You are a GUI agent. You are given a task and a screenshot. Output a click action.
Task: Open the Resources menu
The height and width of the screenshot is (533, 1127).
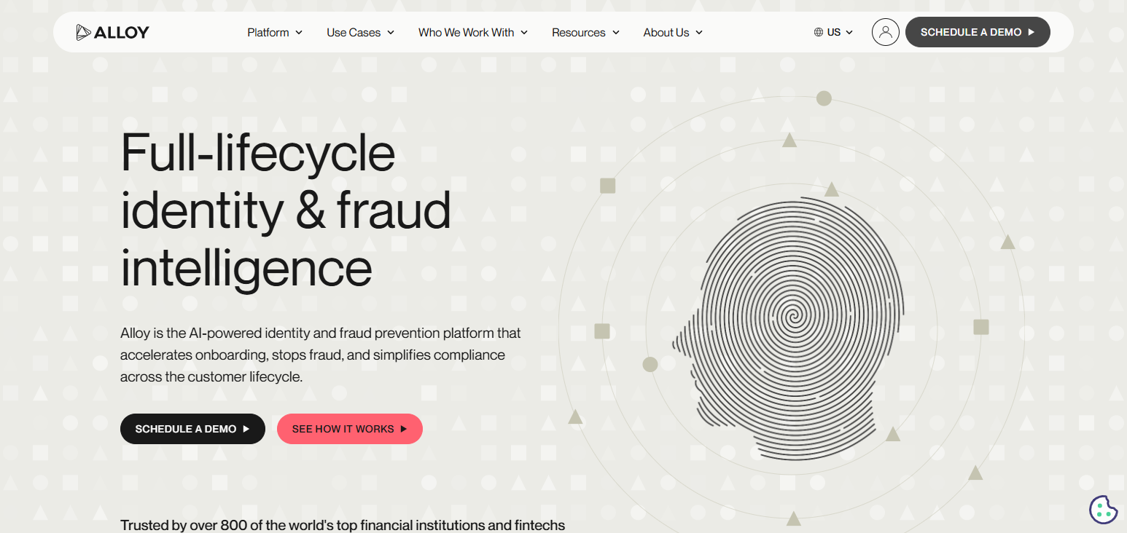(585, 32)
